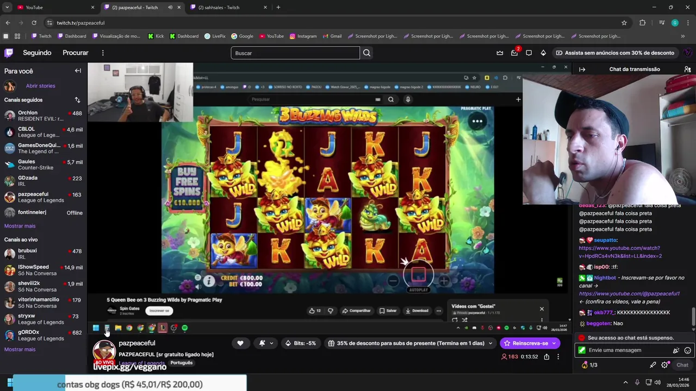This screenshot has width=696, height=391.
Task: Switch to the sahhsales Twitch tab
Action: (x=228, y=8)
